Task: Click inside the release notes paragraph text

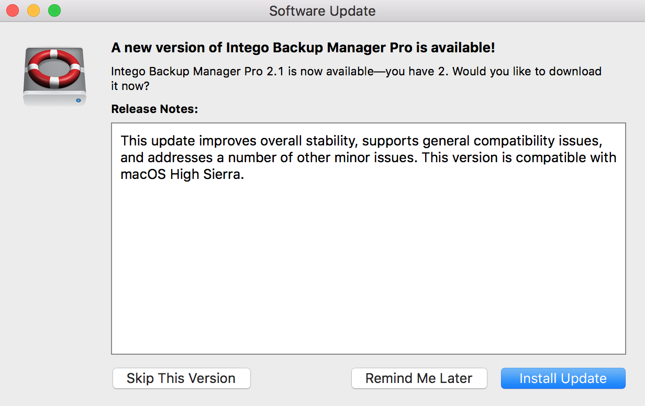Action: click(x=368, y=157)
